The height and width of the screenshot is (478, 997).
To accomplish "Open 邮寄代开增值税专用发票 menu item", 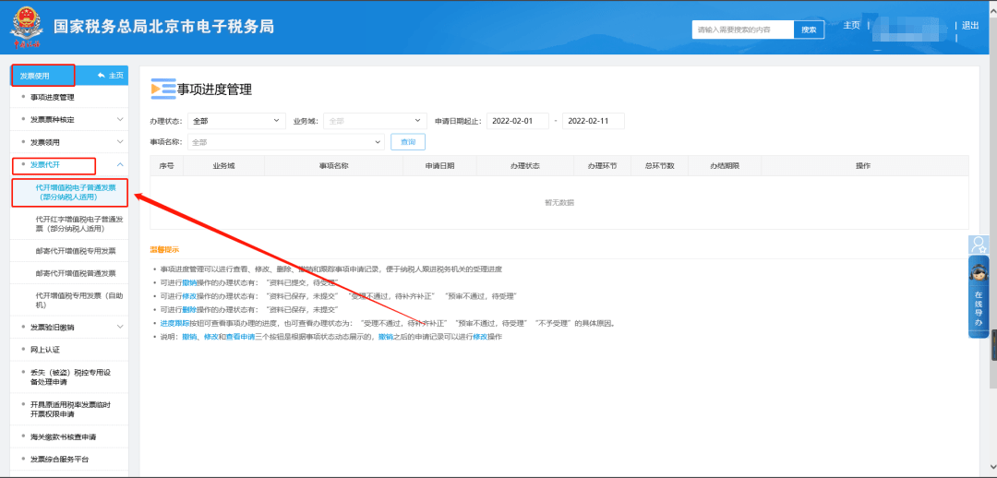I will coord(76,250).
